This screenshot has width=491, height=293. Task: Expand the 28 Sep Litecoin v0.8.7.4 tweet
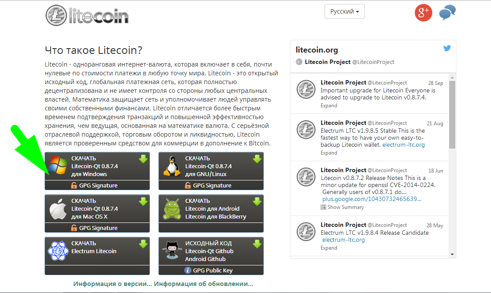(x=329, y=106)
